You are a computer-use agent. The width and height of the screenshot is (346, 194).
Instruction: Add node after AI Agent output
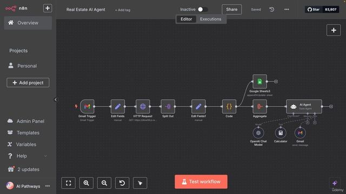click(x=331, y=107)
